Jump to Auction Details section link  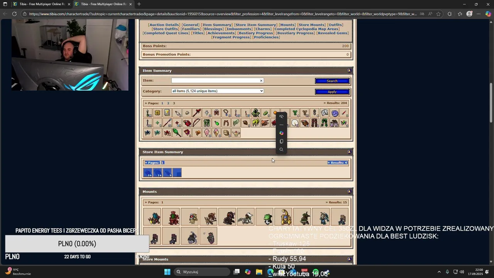(164, 25)
